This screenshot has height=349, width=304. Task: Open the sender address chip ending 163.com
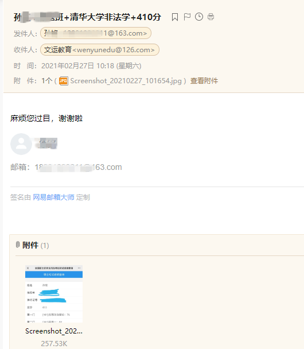coord(96,33)
